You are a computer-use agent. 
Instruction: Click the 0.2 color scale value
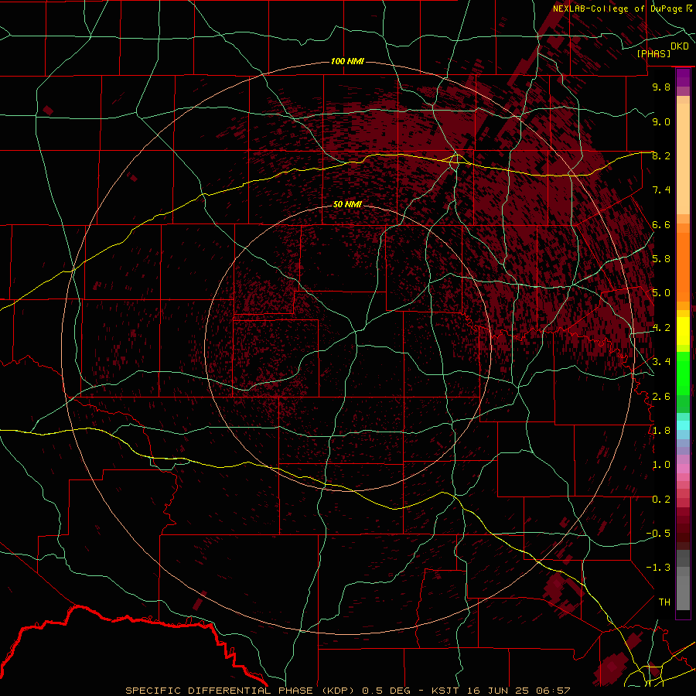coord(661,500)
